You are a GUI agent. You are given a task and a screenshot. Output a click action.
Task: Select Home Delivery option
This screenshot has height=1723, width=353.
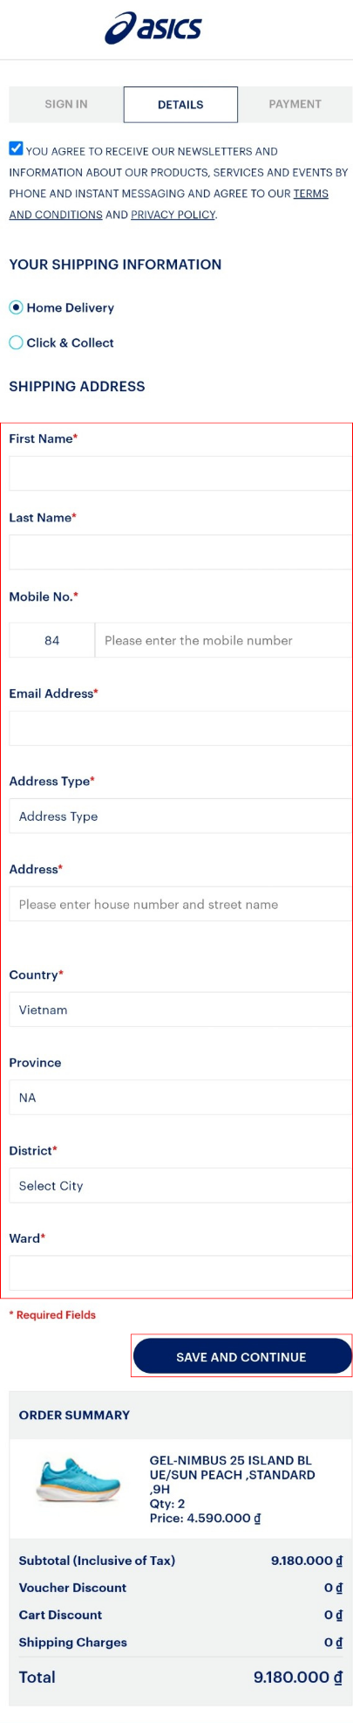[16, 307]
